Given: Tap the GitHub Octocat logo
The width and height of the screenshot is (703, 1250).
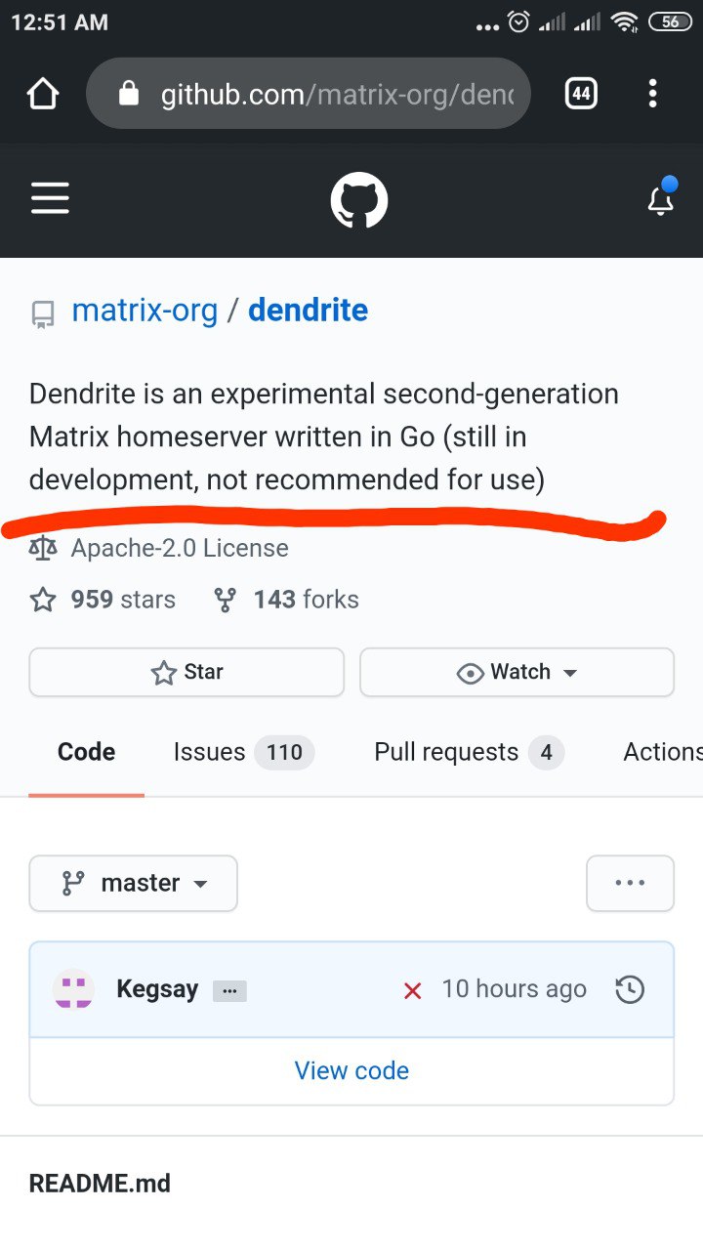Looking at the screenshot, I should (x=359, y=200).
